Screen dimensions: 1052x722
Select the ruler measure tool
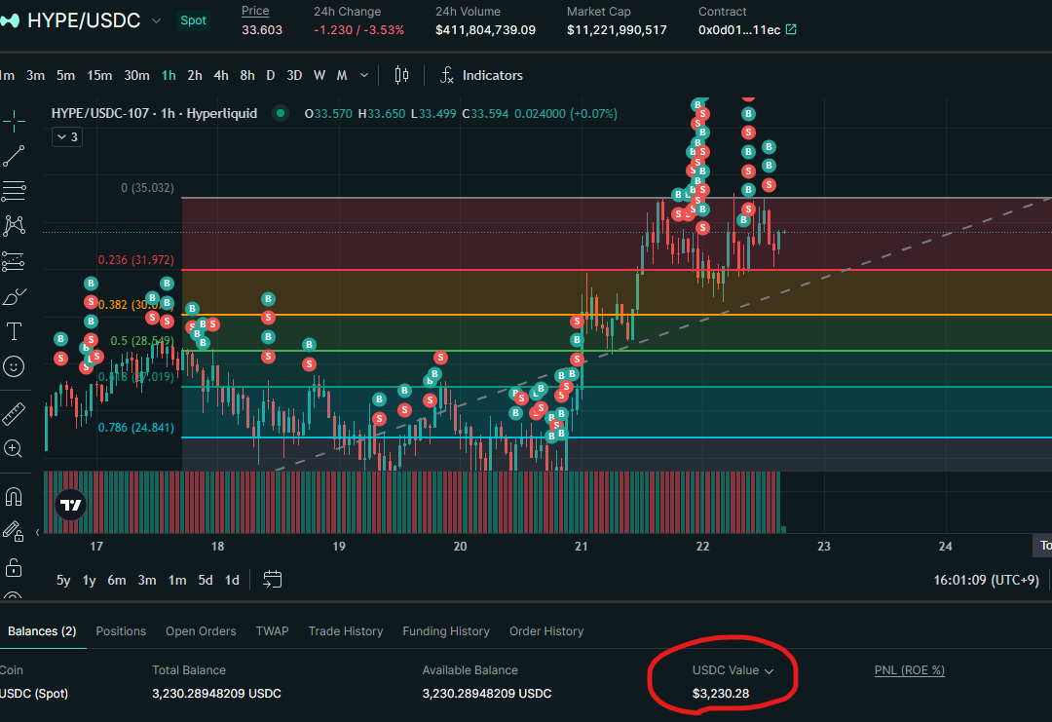(14, 413)
